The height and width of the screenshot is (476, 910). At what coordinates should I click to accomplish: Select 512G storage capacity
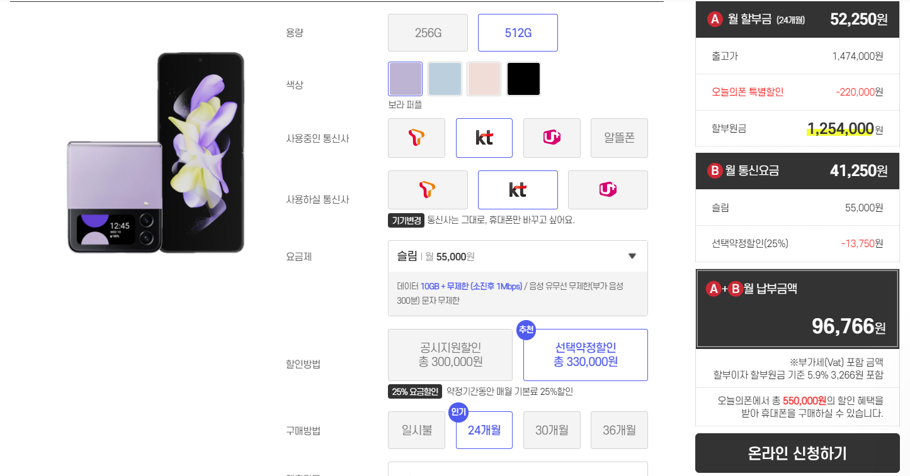518,33
